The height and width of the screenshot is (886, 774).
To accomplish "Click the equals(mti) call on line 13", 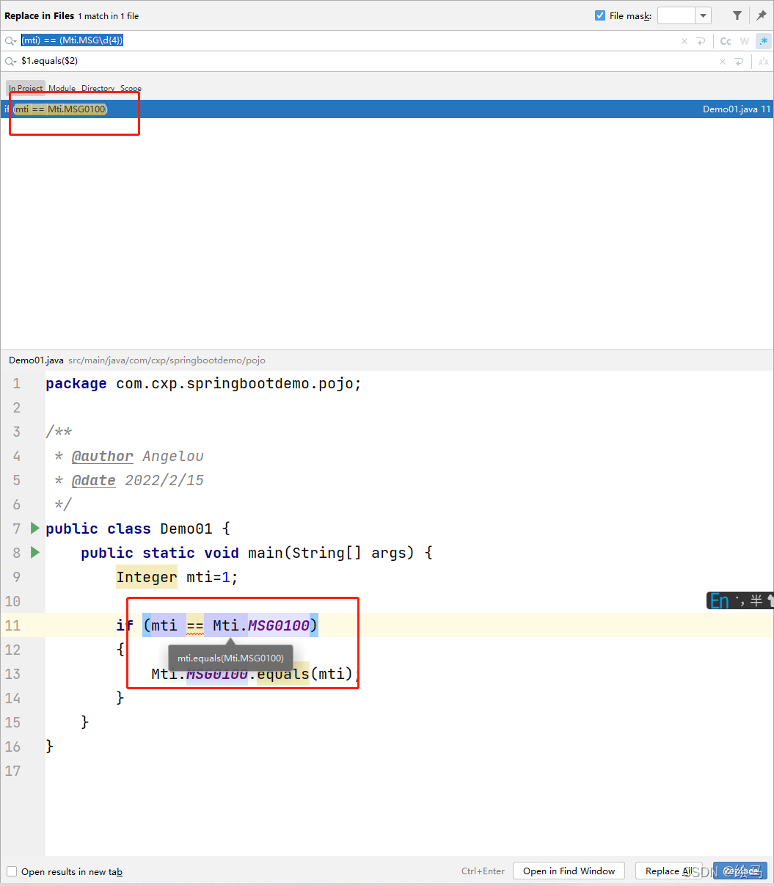I will coord(305,674).
